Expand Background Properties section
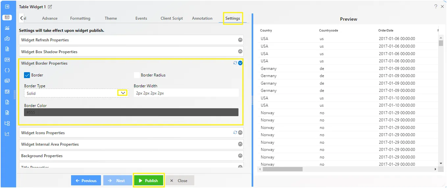Screen dimensions: 447x188 (x=240, y=156)
